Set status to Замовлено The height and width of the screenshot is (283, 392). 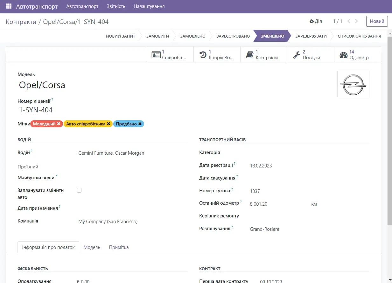[192, 36]
